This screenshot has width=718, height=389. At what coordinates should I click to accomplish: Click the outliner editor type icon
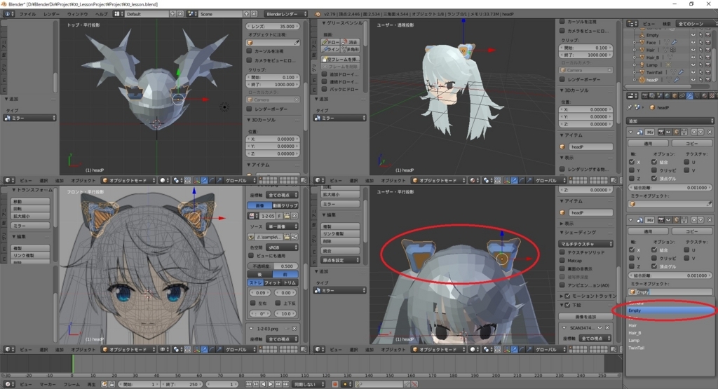(632, 23)
